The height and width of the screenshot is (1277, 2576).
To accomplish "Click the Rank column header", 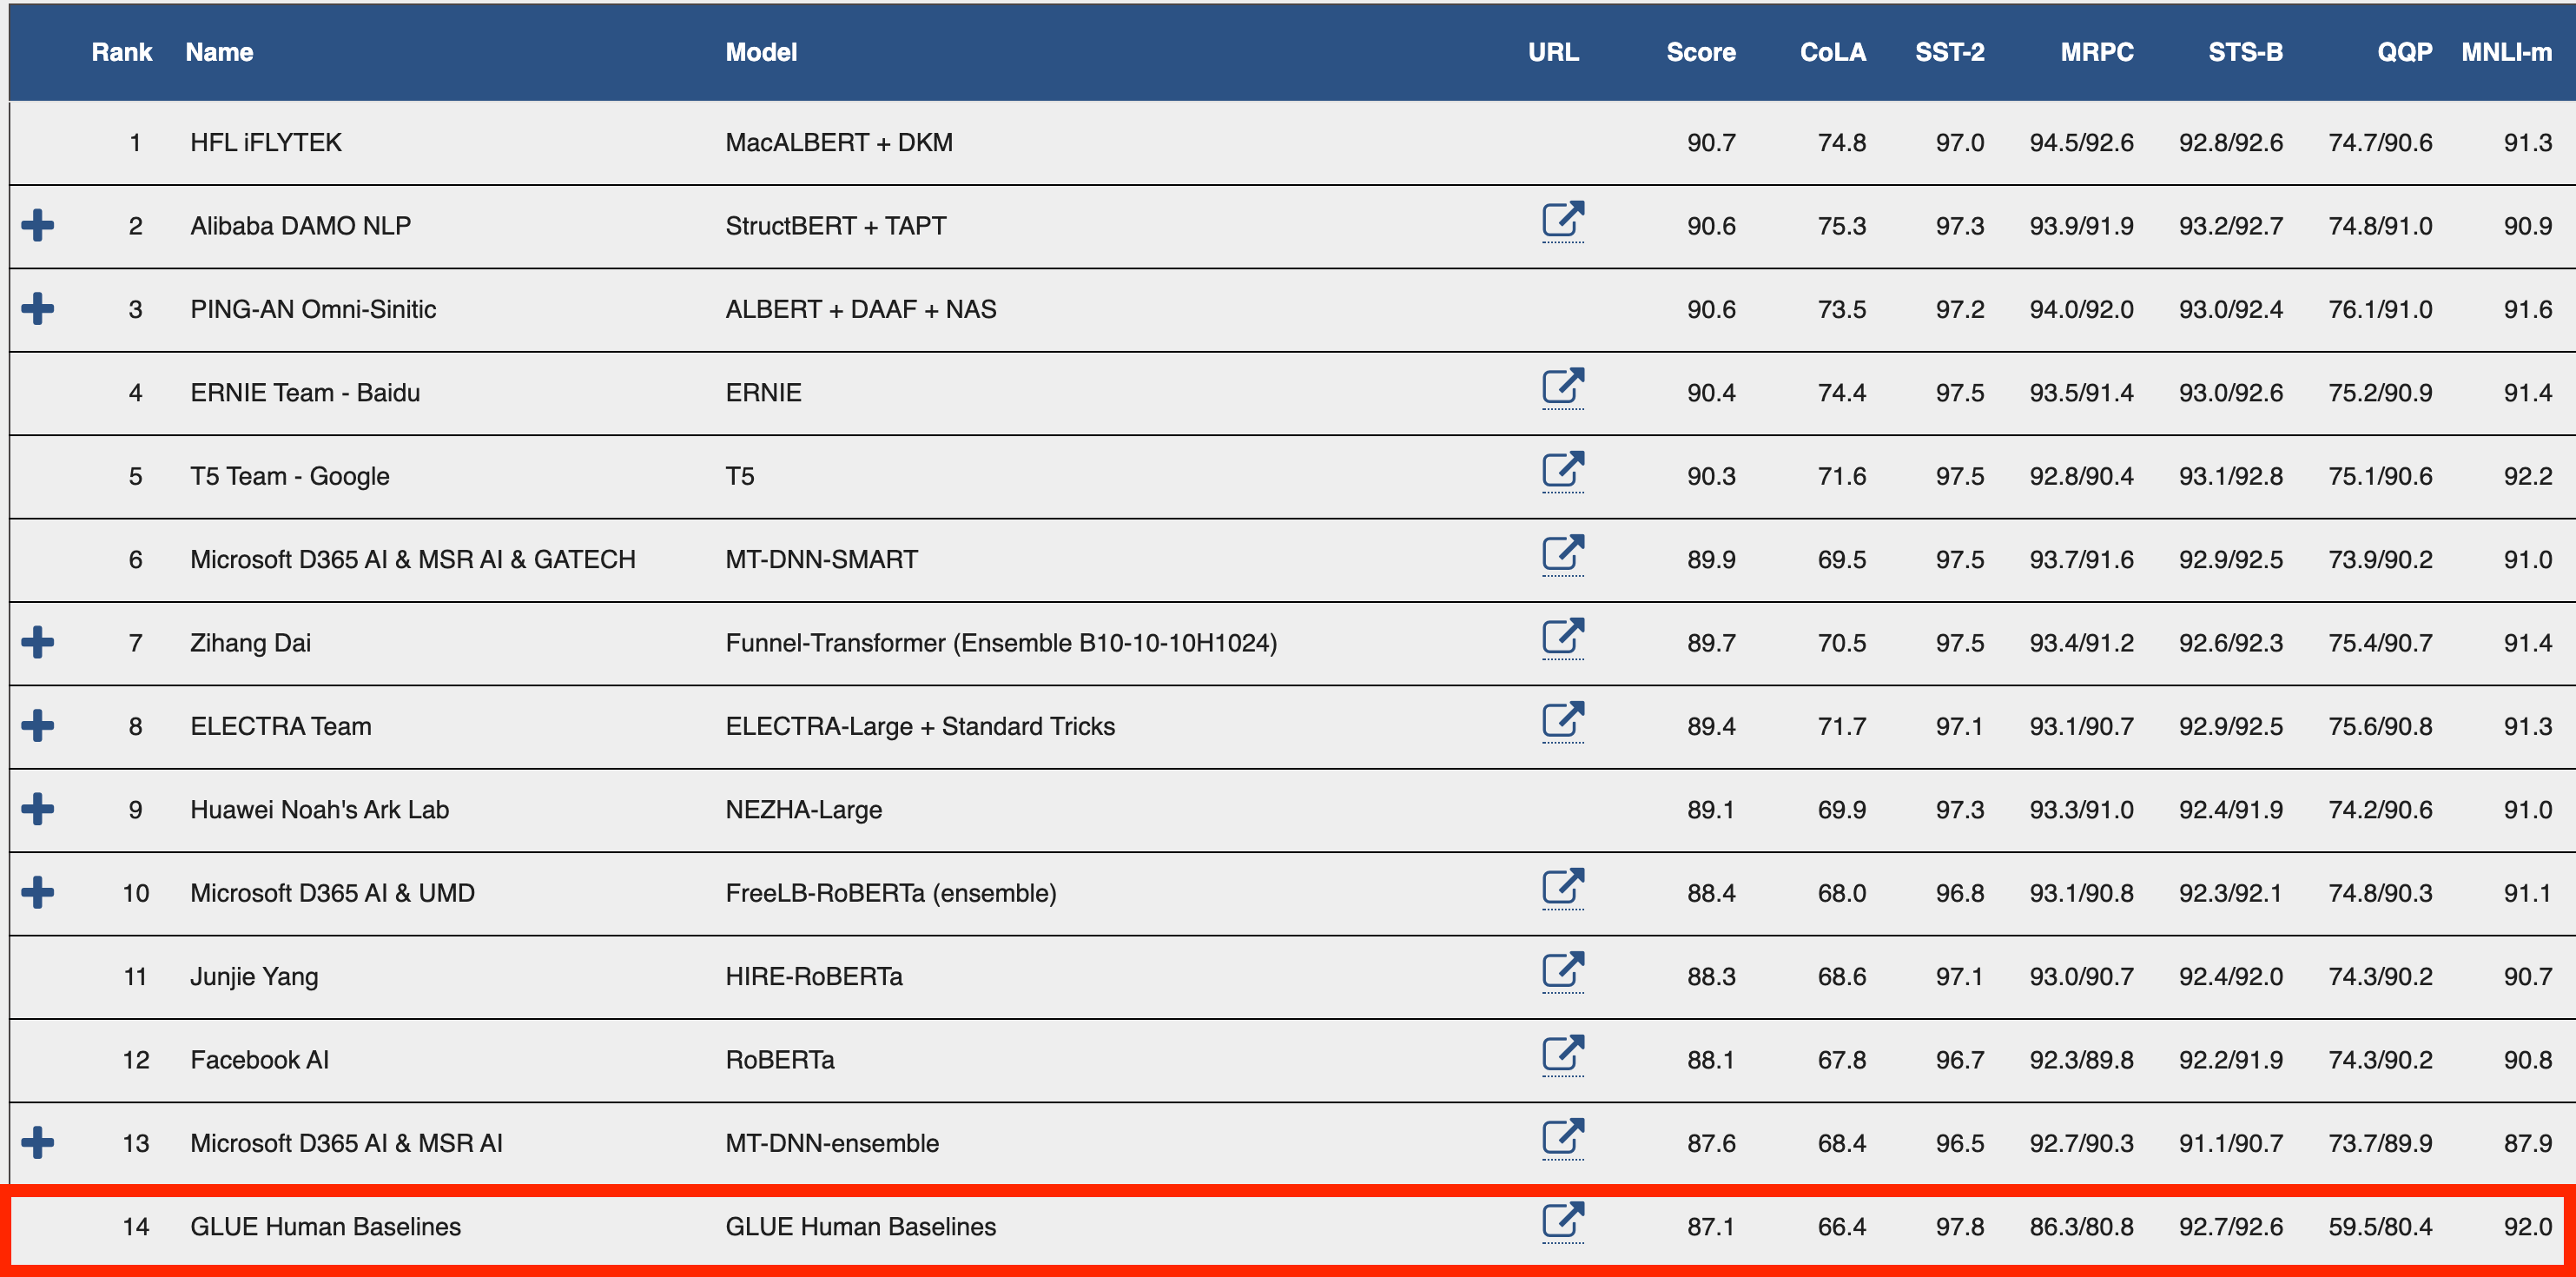I will [x=121, y=52].
